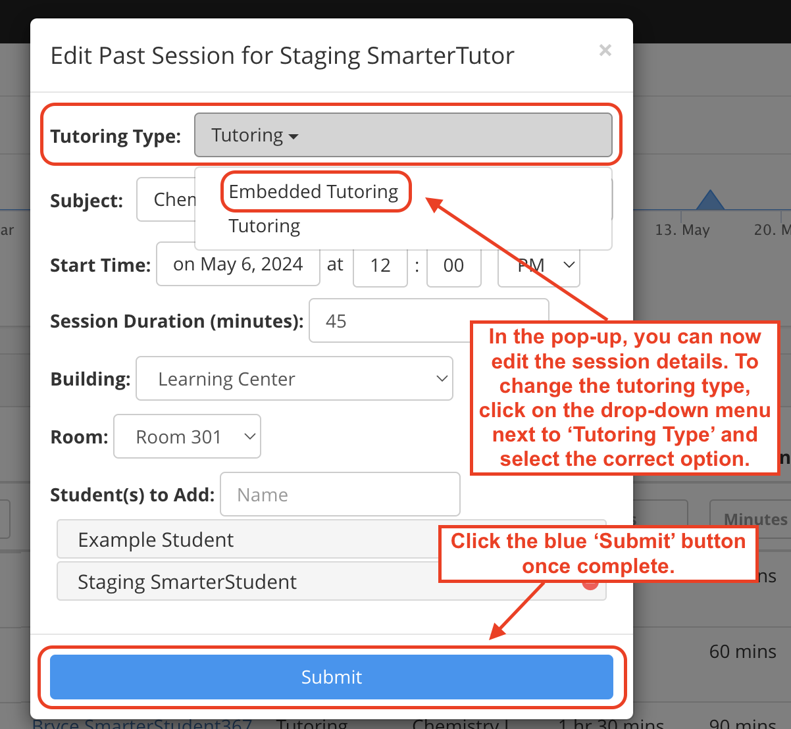Click the start date field May 6, 2024

238,264
